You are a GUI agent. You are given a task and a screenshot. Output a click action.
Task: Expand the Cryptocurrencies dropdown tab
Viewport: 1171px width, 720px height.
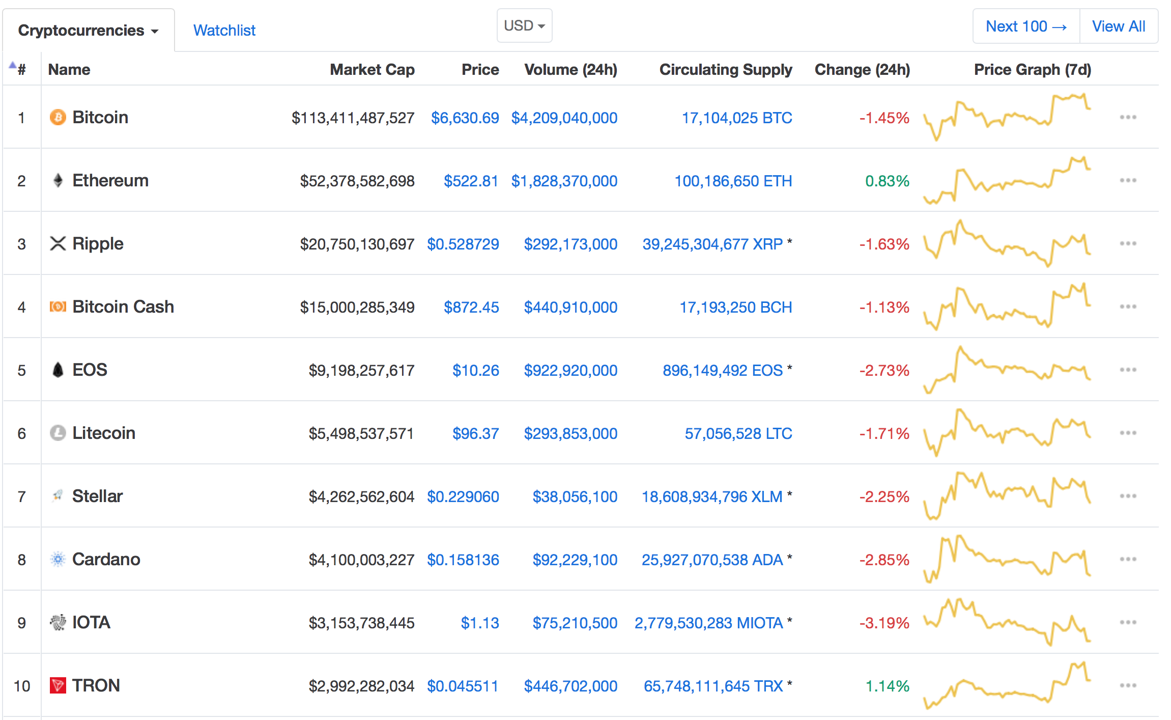tap(88, 31)
